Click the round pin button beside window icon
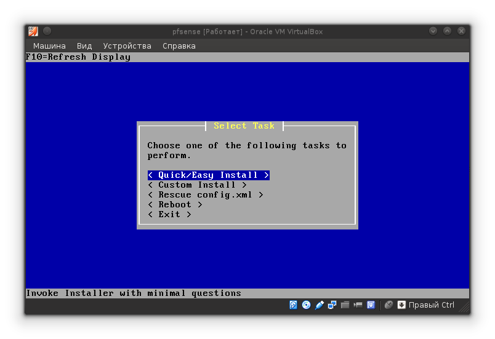495x339 pixels. (x=47, y=31)
